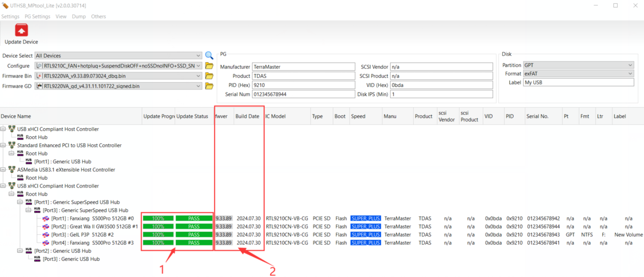644x277 pixels.
Task: Click the SCSI Product input field
Action: [441, 76]
